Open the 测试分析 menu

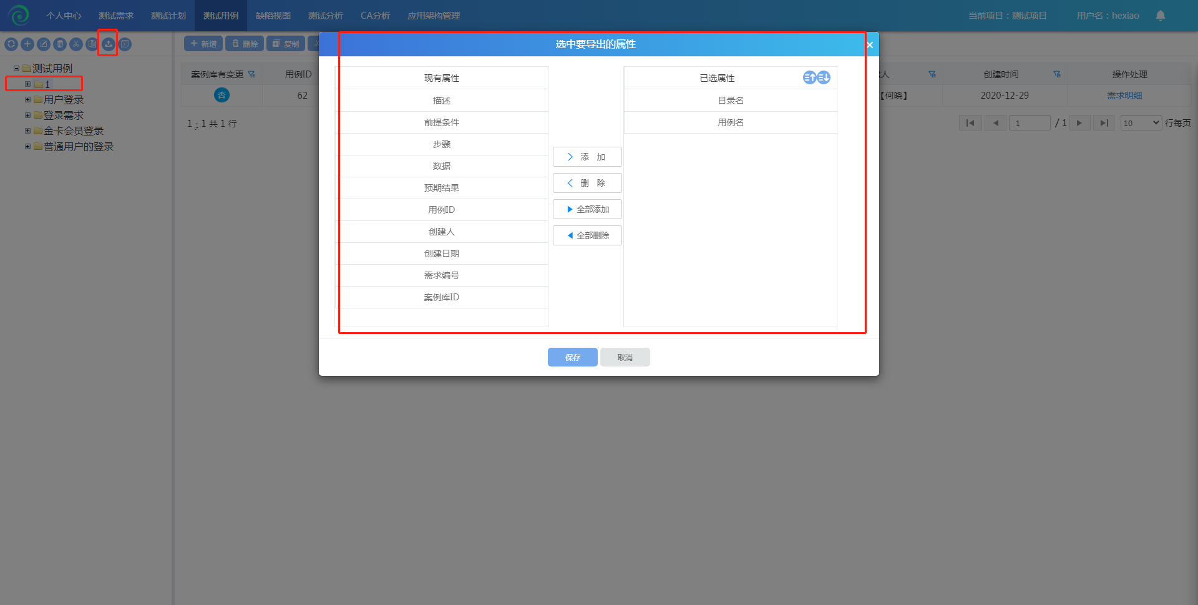click(x=326, y=16)
